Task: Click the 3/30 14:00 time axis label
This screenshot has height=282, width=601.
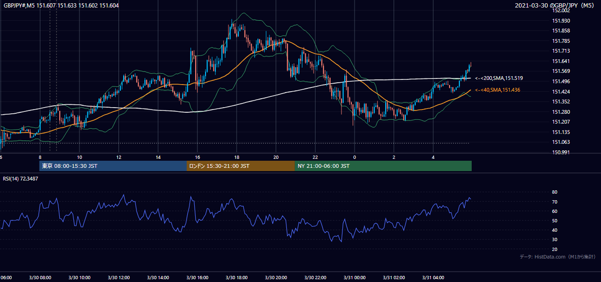Action: click(x=158, y=278)
